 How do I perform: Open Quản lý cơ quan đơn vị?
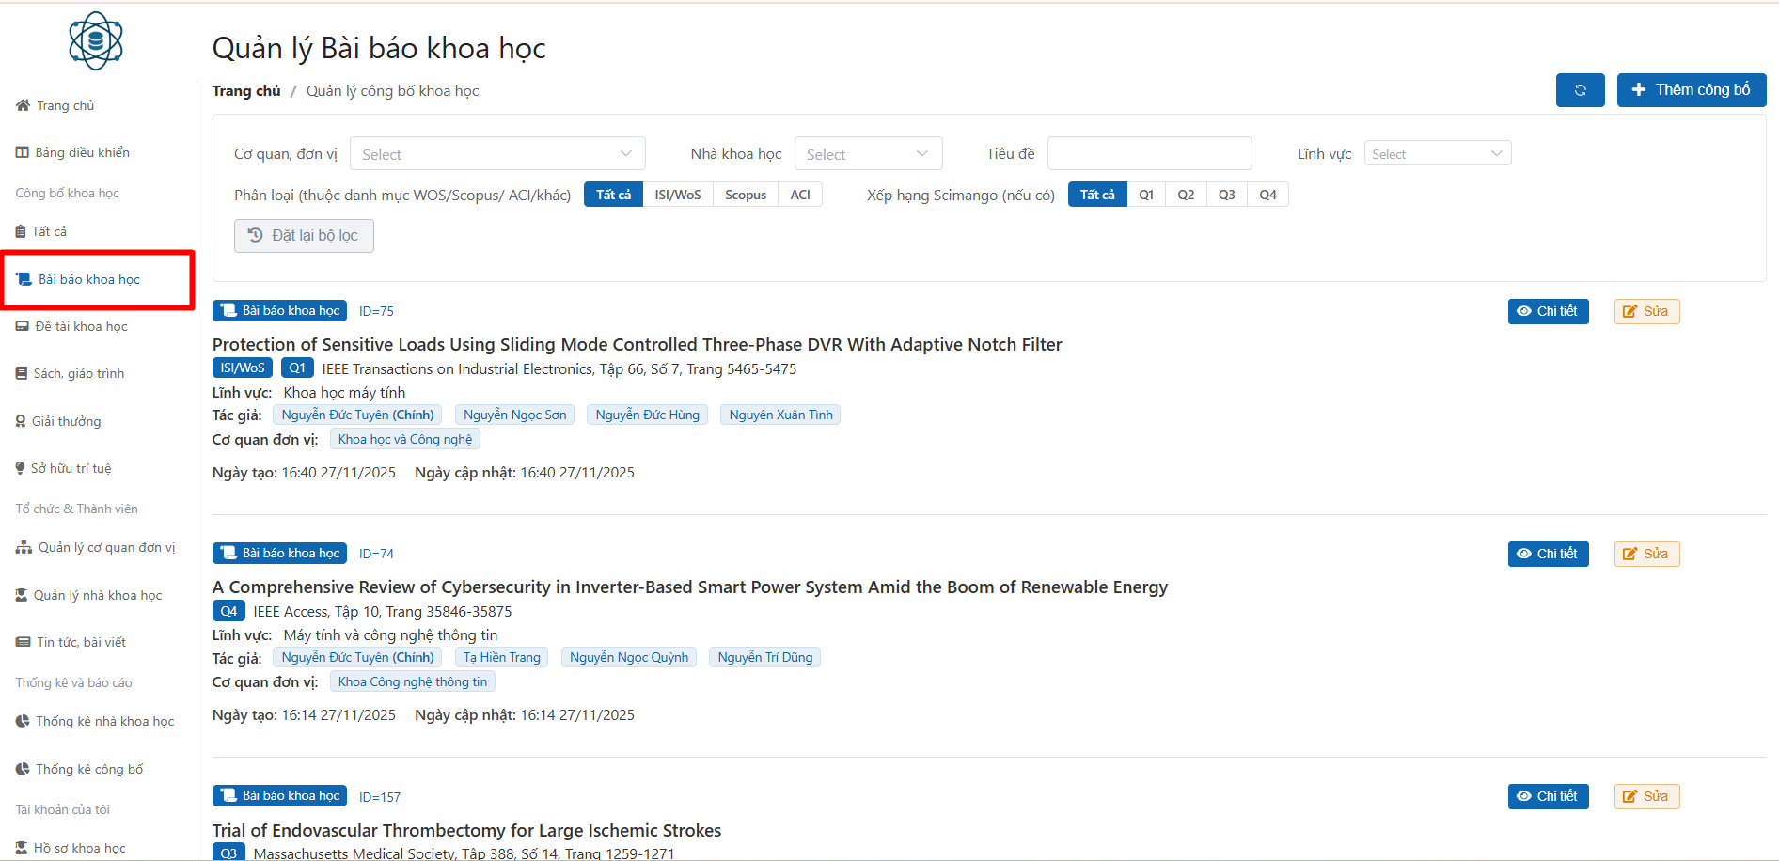click(106, 547)
